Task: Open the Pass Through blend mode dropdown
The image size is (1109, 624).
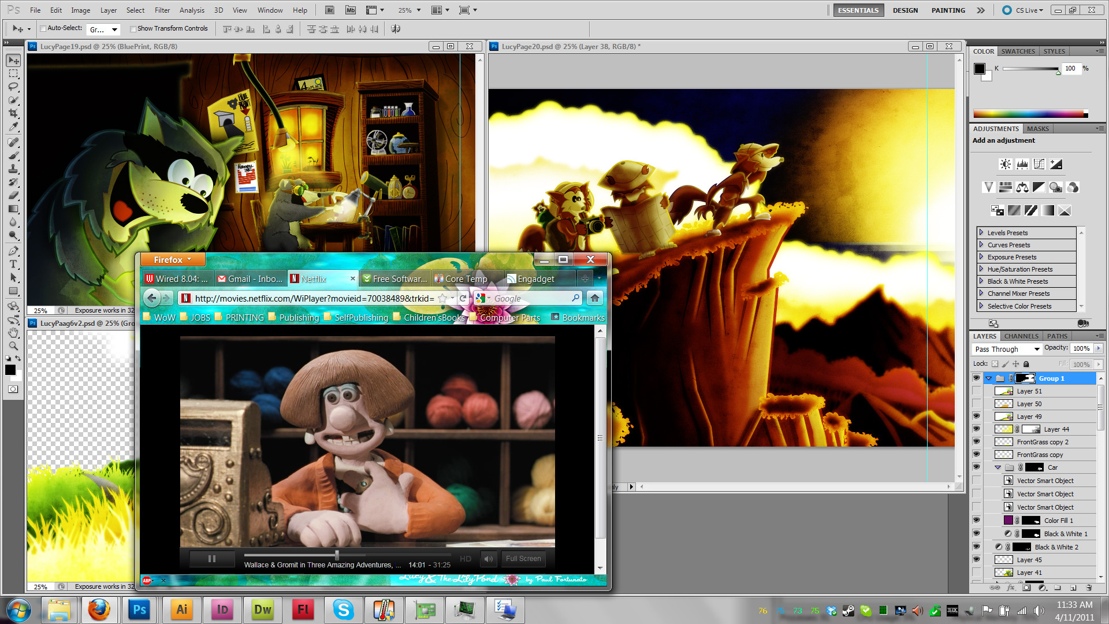Action: [1007, 349]
